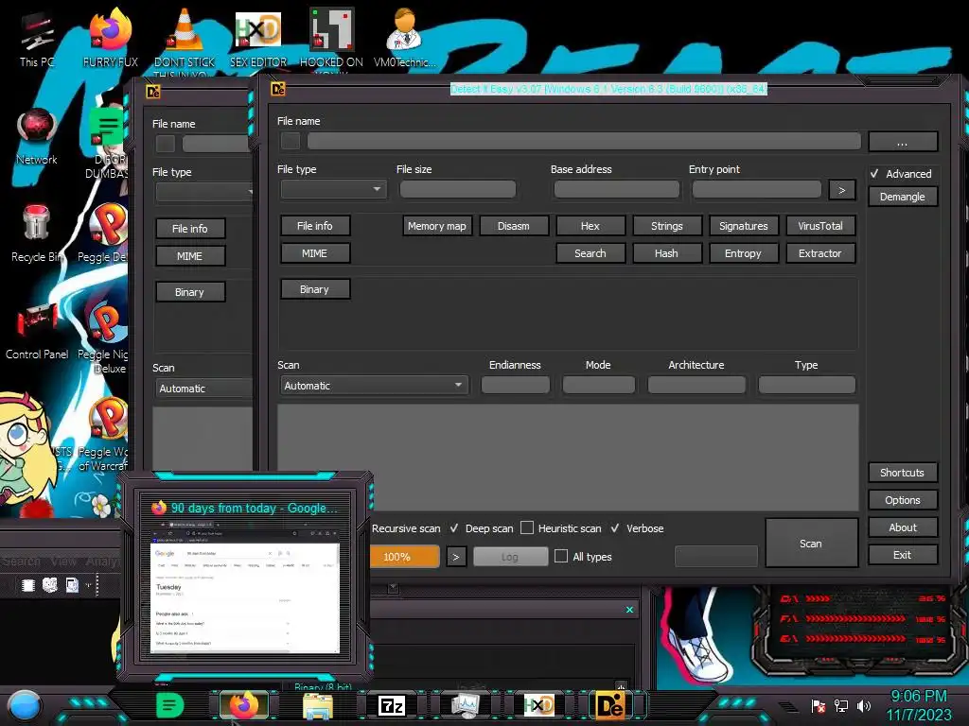This screenshot has height=726, width=969.
Task: Click the Extractor button
Action: pyautogui.click(x=820, y=253)
